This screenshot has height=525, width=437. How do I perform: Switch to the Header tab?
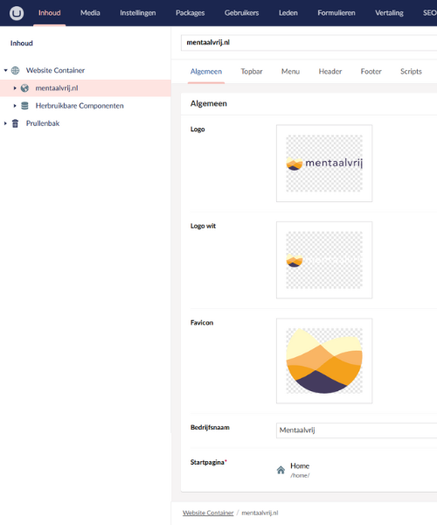pyautogui.click(x=330, y=72)
